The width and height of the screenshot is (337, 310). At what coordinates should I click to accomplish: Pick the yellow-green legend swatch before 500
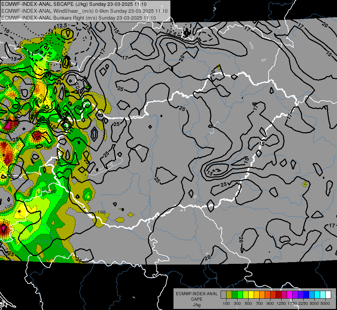point(246,294)
